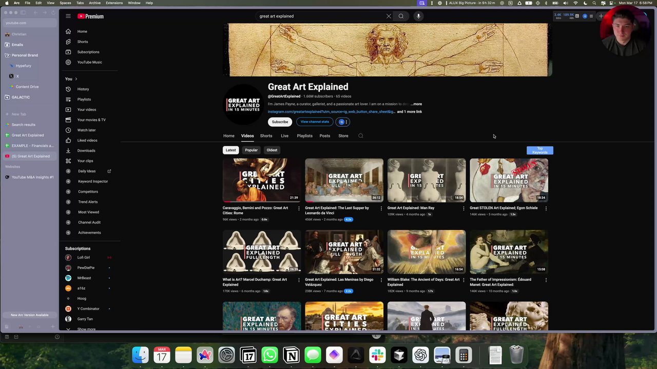Open options menu for The Last Supper video

click(x=381, y=209)
